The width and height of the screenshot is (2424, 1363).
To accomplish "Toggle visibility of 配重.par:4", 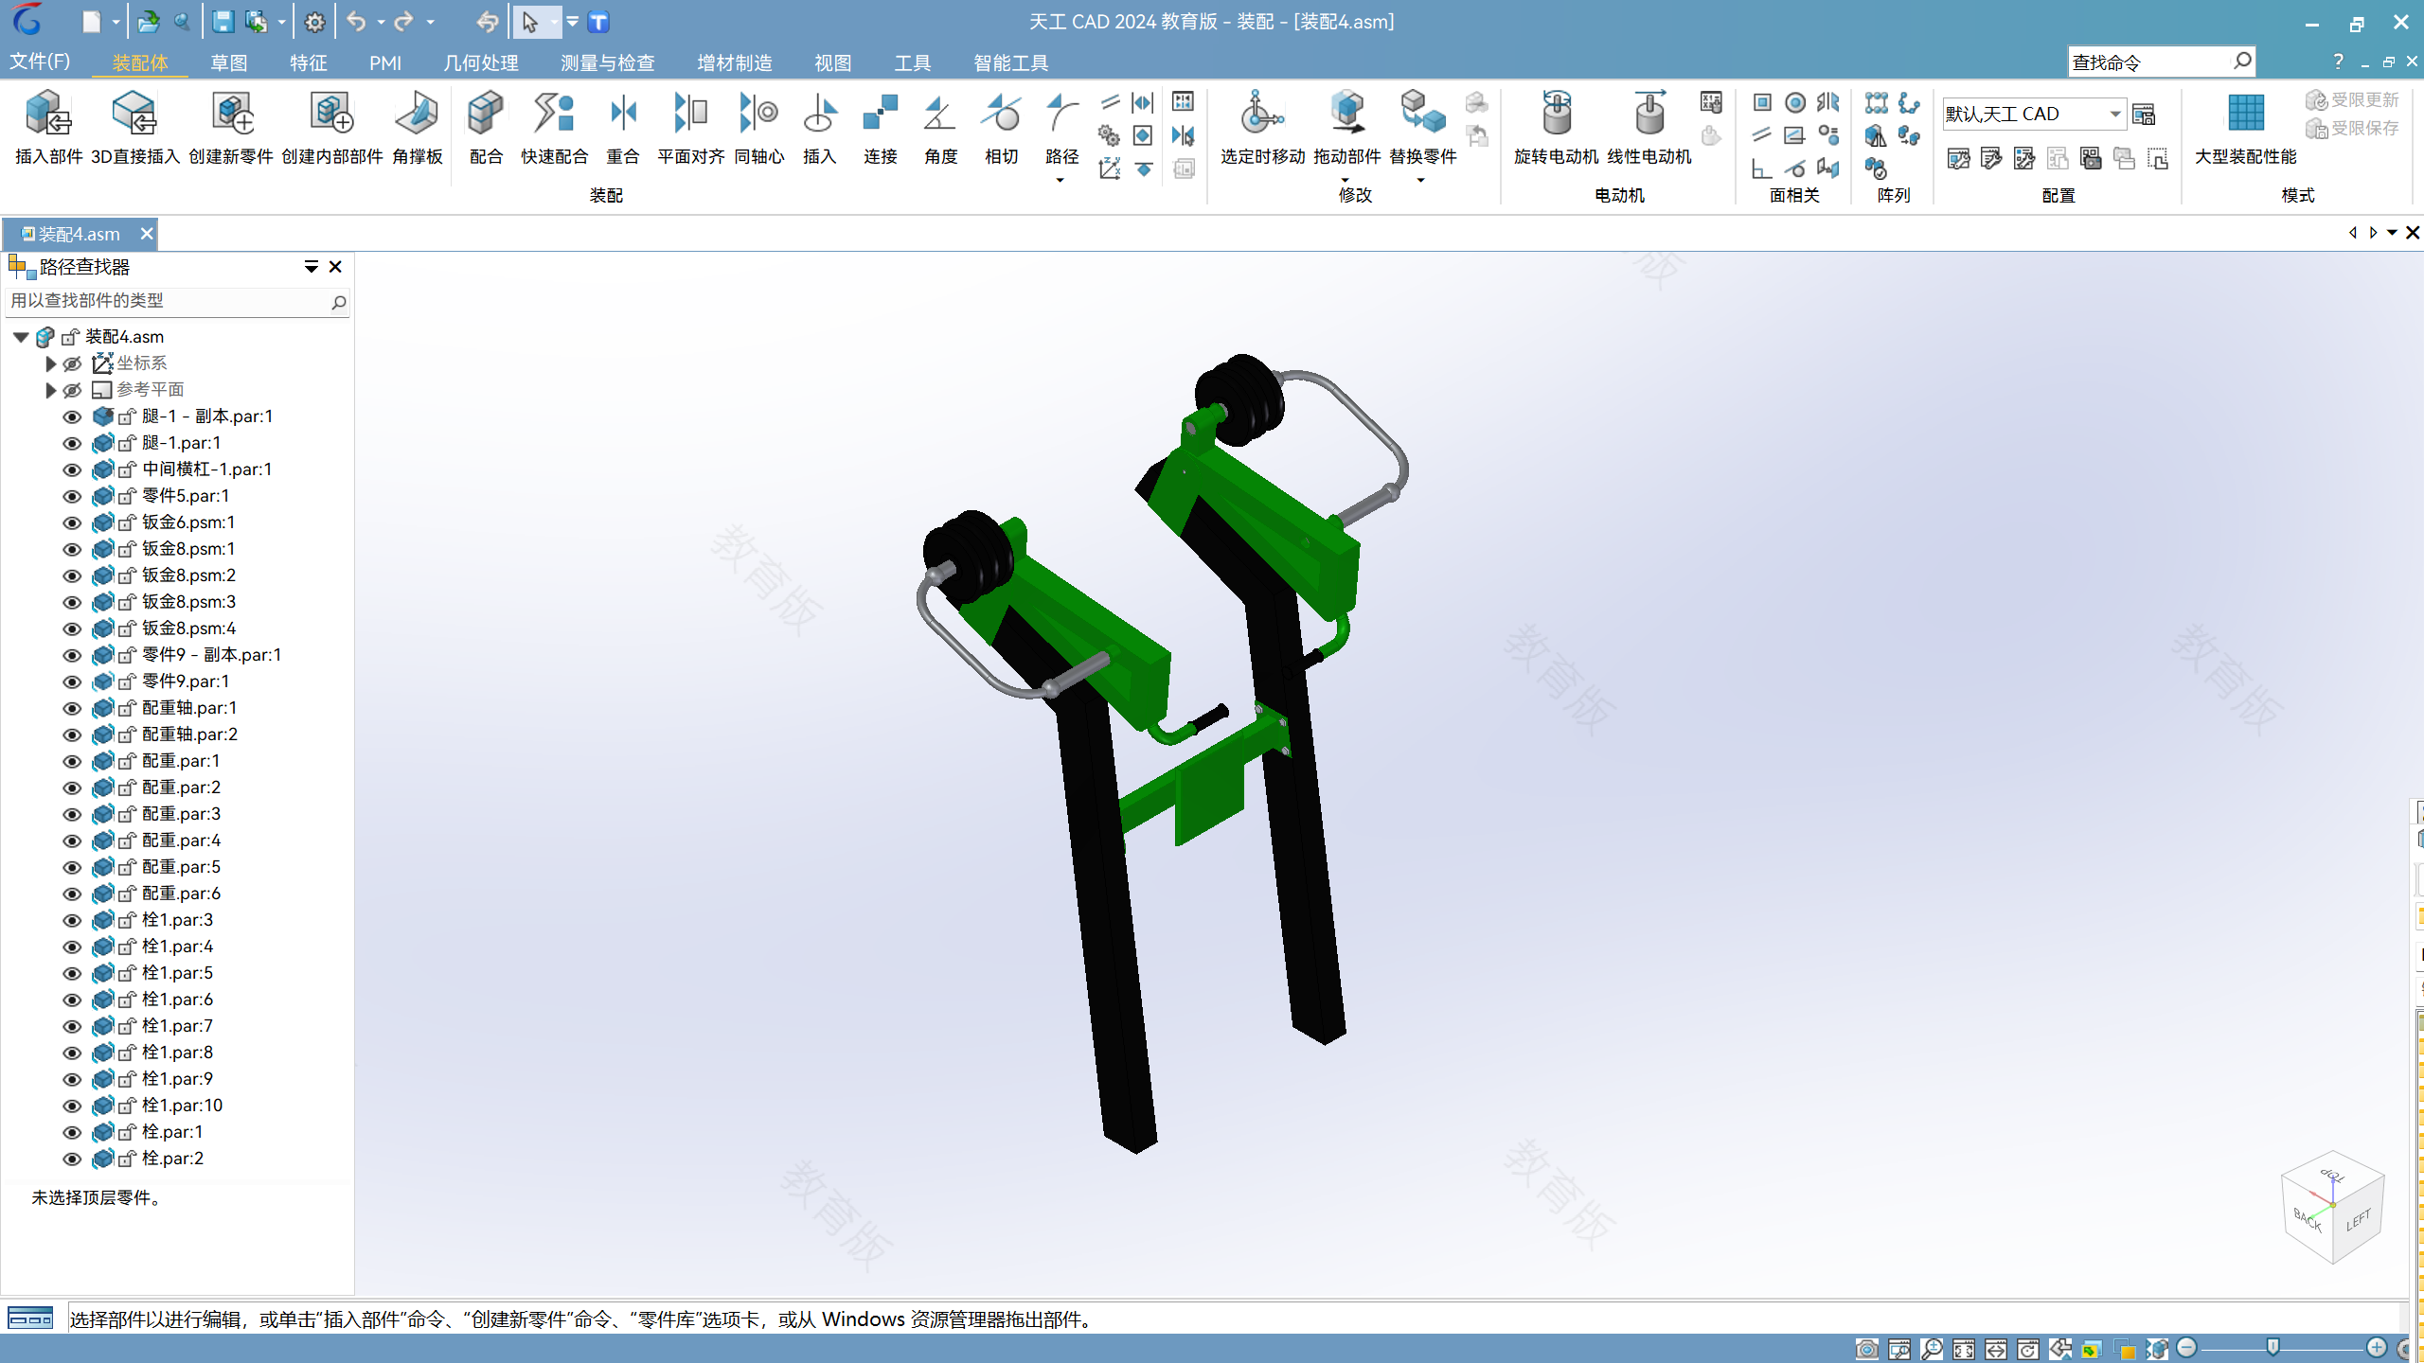I will click(x=72, y=841).
